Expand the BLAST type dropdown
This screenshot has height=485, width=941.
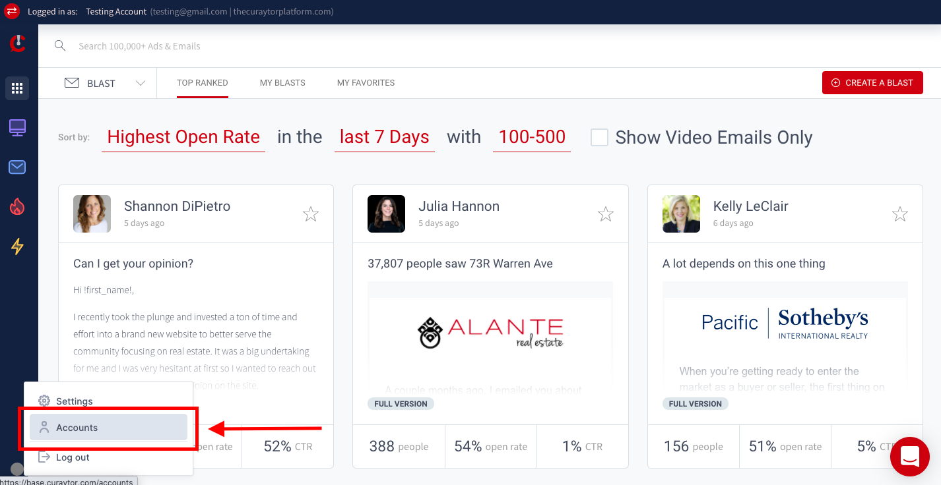coord(104,83)
